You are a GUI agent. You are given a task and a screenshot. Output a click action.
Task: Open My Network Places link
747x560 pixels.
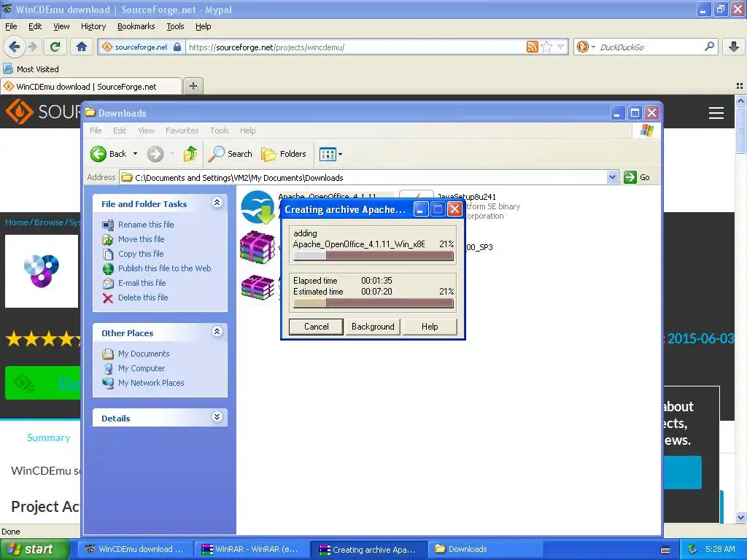coord(150,383)
